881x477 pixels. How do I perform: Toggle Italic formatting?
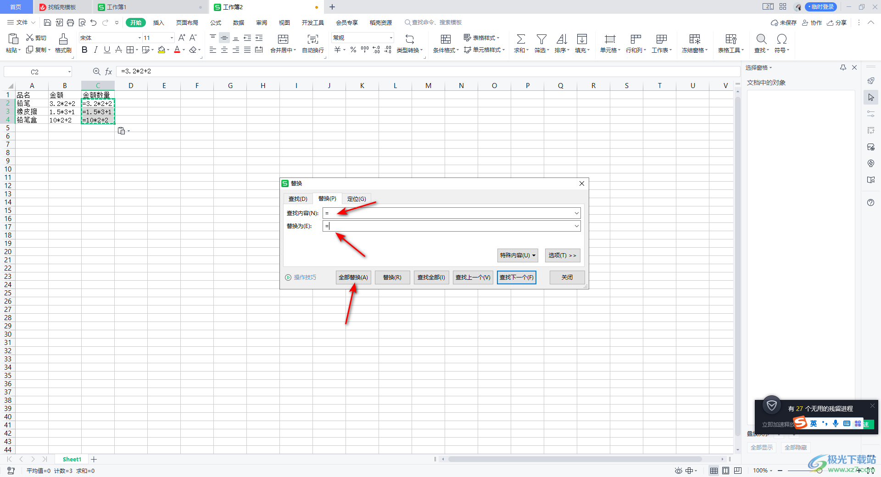point(95,50)
